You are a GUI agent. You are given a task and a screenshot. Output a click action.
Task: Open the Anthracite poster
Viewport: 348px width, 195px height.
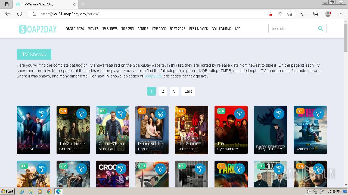310,130
